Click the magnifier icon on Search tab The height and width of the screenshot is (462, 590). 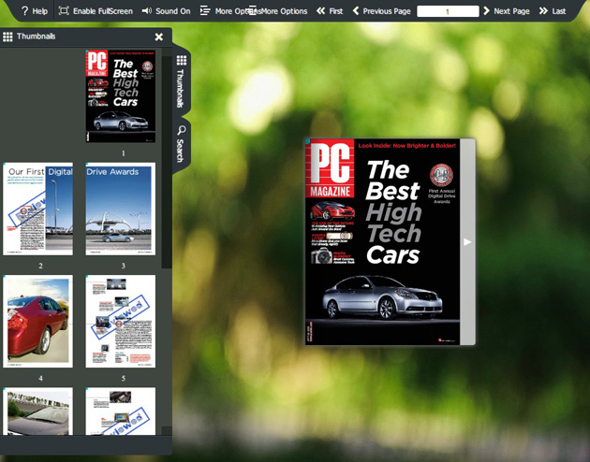pos(182,130)
